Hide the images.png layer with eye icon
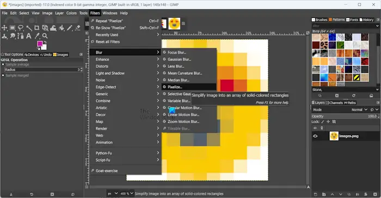Screen dimensions: 381x198 click(315, 136)
